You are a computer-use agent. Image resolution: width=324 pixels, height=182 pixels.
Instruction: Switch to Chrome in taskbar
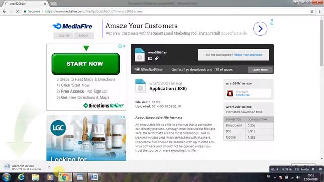point(65,177)
